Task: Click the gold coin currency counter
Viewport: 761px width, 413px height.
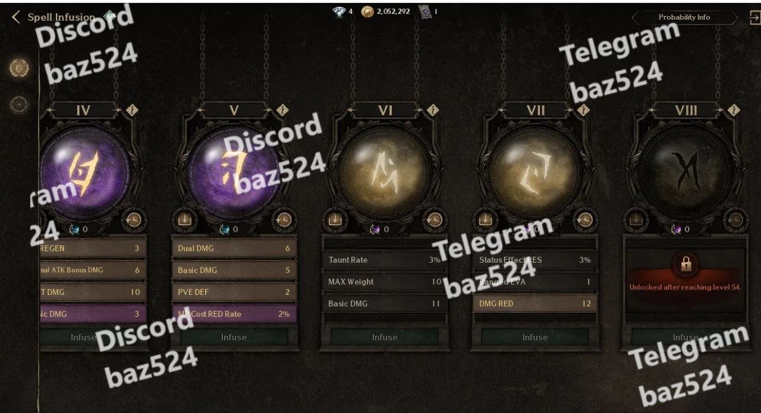Action: click(385, 11)
